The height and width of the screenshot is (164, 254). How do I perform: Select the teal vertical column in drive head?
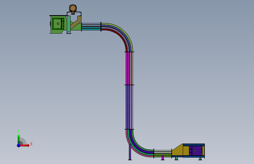click(69, 24)
